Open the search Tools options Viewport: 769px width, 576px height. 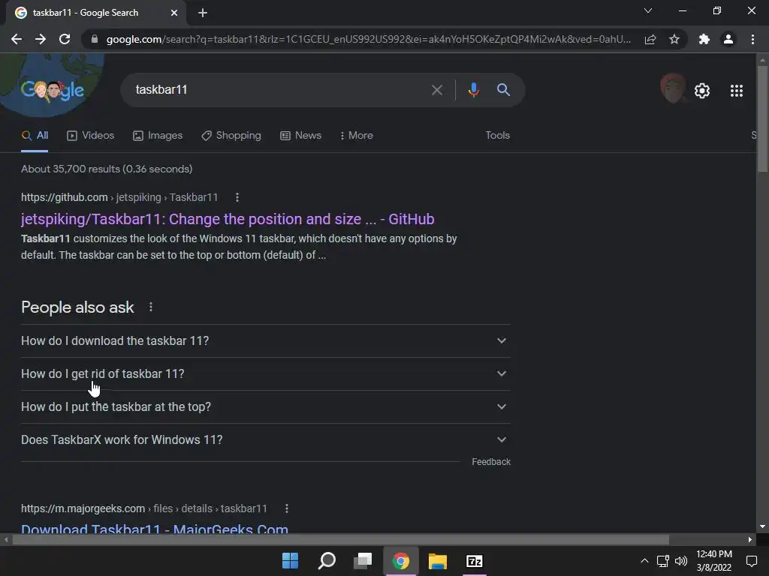point(497,136)
